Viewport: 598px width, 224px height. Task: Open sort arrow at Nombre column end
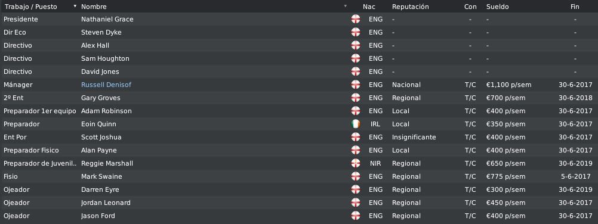tap(345, 6)
